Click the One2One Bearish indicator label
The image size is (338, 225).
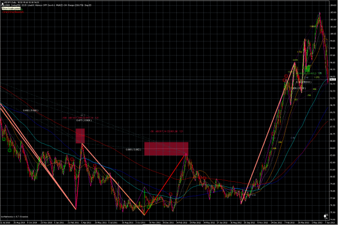point(13,12)
